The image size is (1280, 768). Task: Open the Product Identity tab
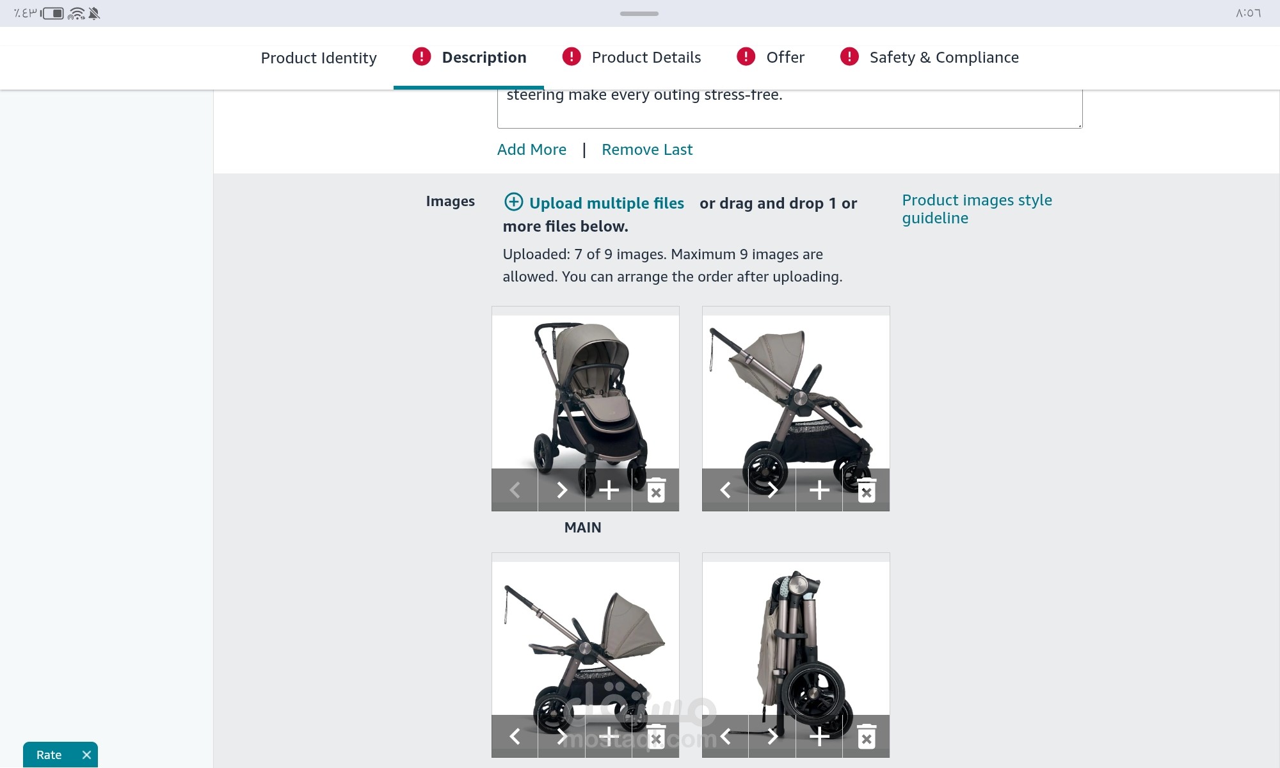click(x=319, y=58)
